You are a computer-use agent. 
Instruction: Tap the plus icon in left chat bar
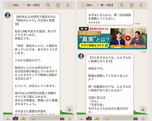click(8, 119)
